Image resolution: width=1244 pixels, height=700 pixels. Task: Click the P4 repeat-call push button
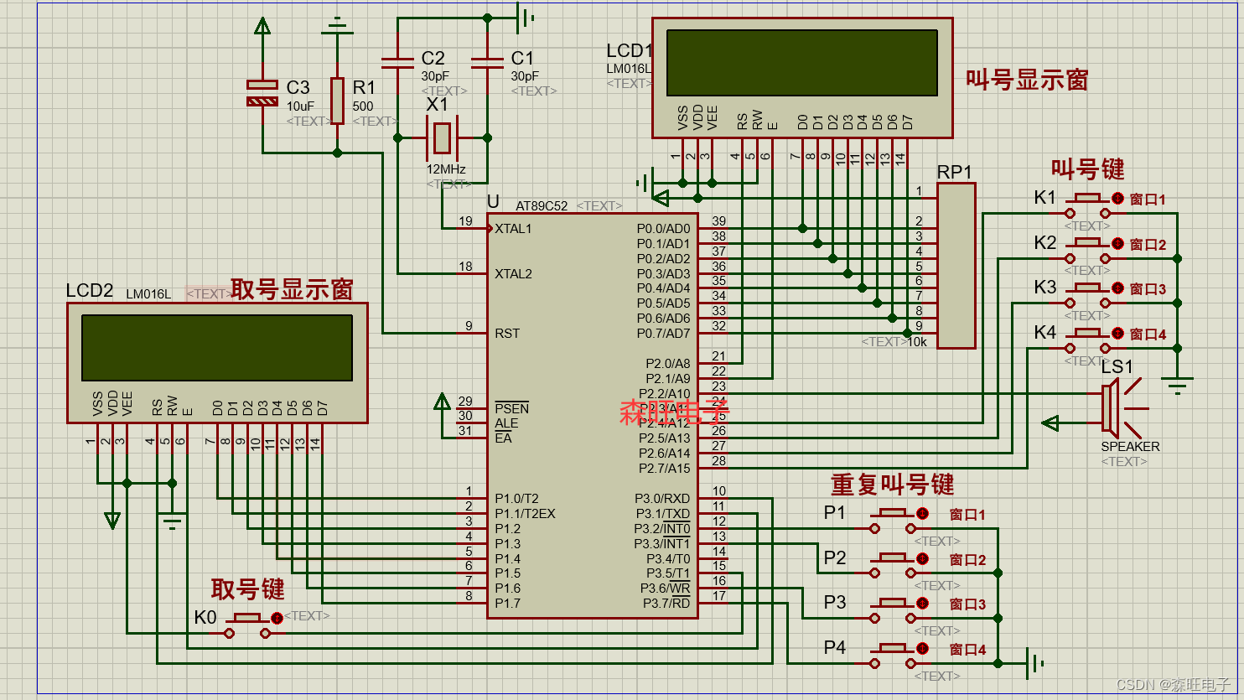tap(893, 655)
